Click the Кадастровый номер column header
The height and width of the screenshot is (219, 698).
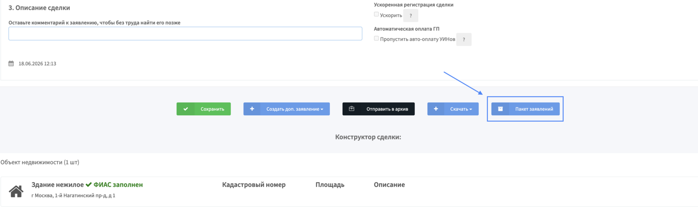(x=254, y=185)
